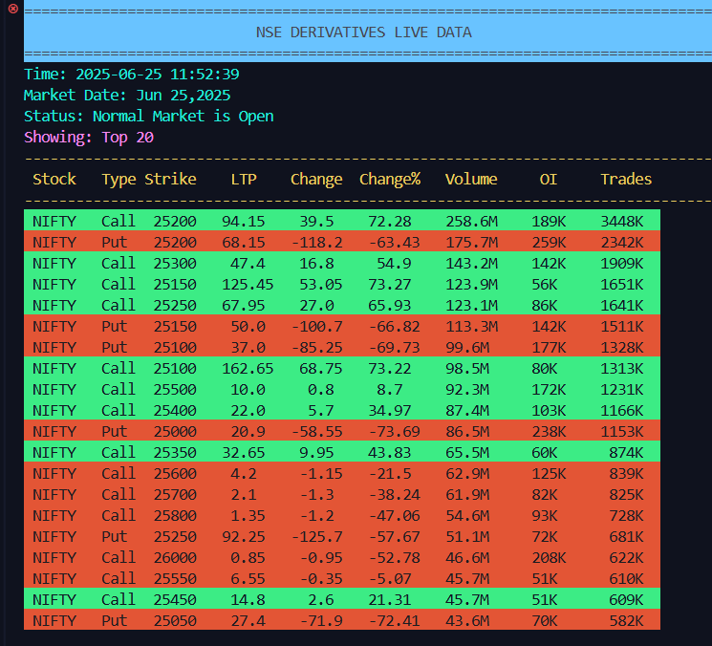Click change percent -38.24

[x=394, y=494]
